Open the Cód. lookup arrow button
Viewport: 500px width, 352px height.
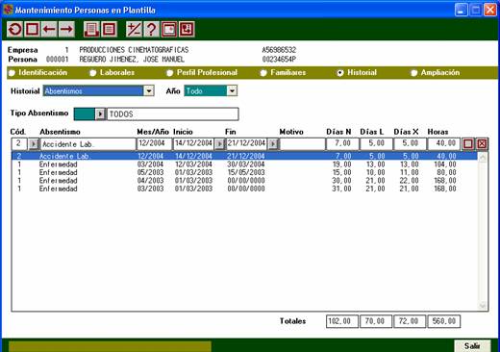point(34,144)
